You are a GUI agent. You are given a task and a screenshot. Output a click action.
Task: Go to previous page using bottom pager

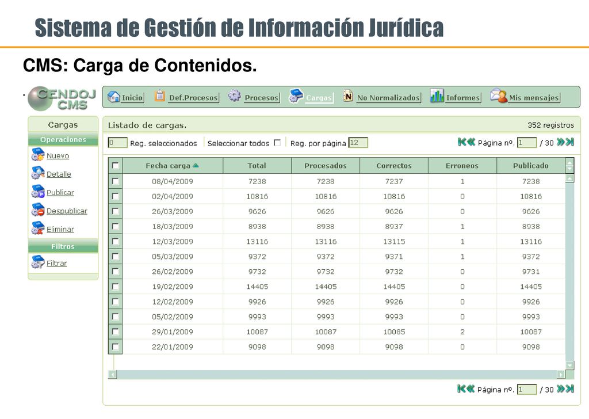click(471, 389)
